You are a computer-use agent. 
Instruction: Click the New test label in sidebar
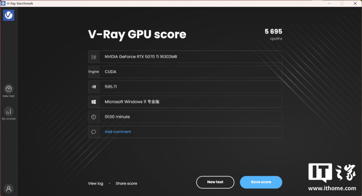(x=9, y=96)
